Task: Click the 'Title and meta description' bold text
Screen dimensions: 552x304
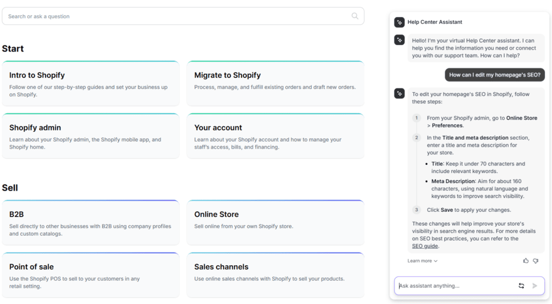Action: point(475,137)
